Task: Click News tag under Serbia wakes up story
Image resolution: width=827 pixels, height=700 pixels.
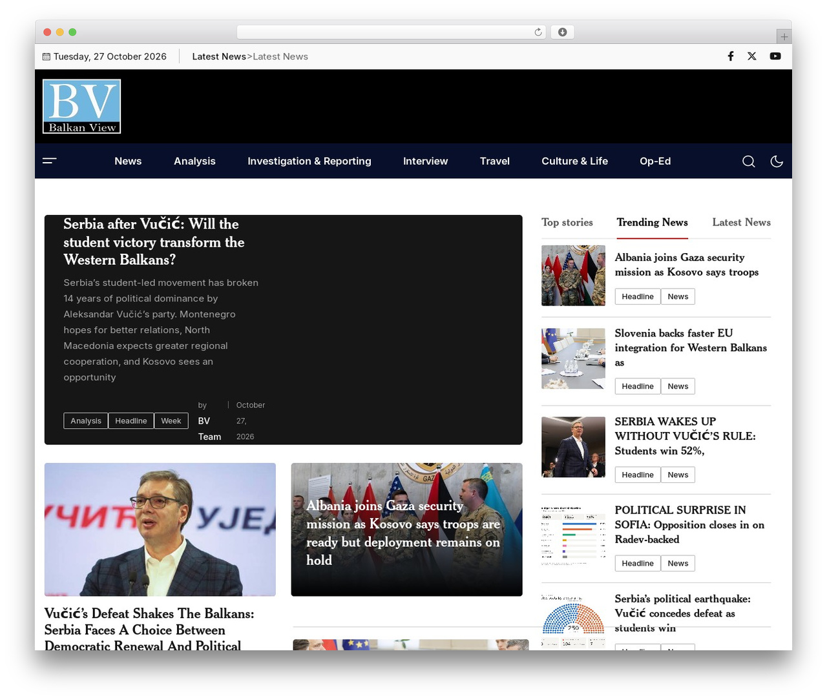Action: (x=678, y=475)
